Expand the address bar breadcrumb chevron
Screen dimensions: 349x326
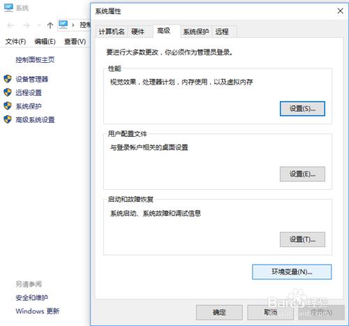[x=73, y=25]
